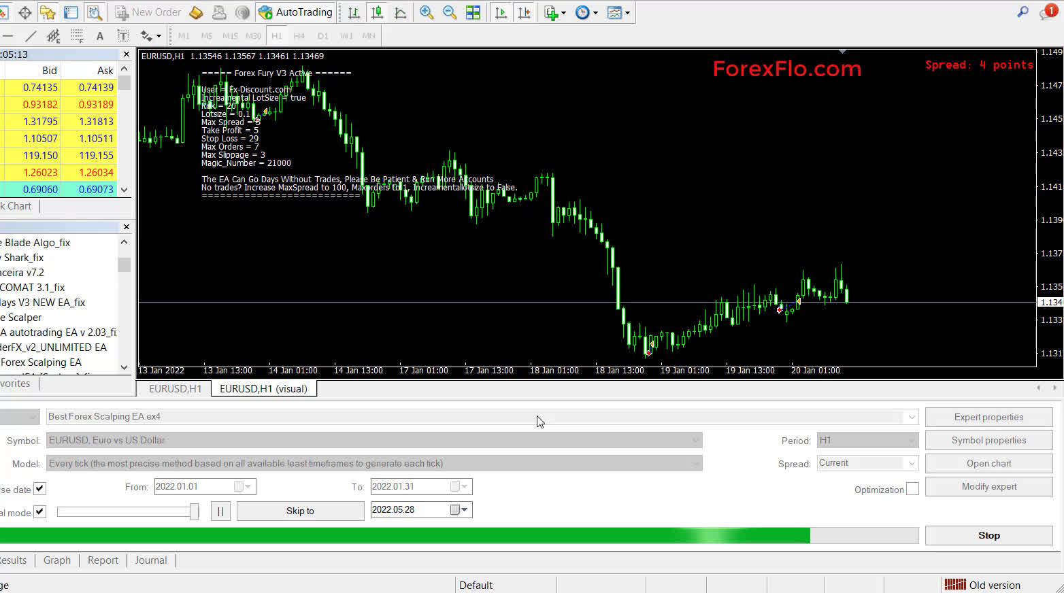Enable the Use date checkbox
This screenshot has height=593, width=1064.
tap(39, 488)
